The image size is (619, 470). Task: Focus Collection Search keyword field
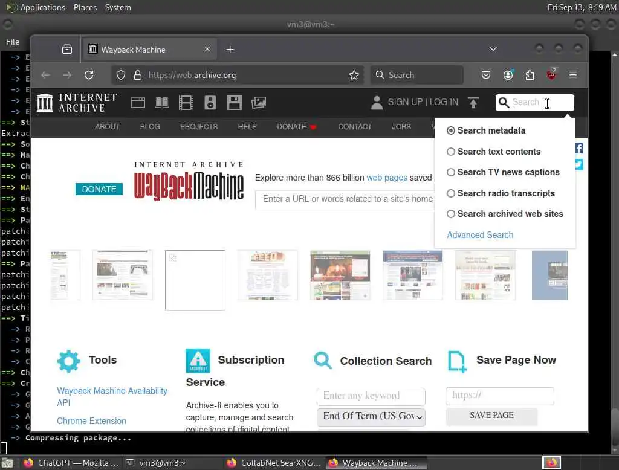coord(371,396)
